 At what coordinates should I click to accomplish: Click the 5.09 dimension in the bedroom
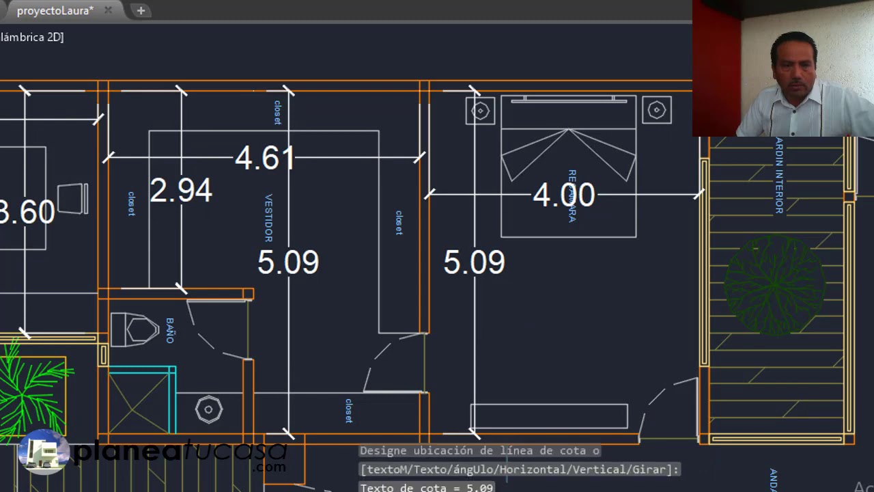tap(475, 262)
